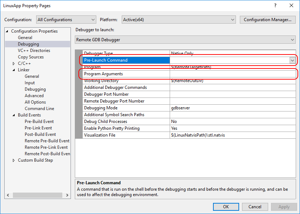Screen dimensions: 300x214
Task: Click the Program Arguments value field
Action: 233,74
